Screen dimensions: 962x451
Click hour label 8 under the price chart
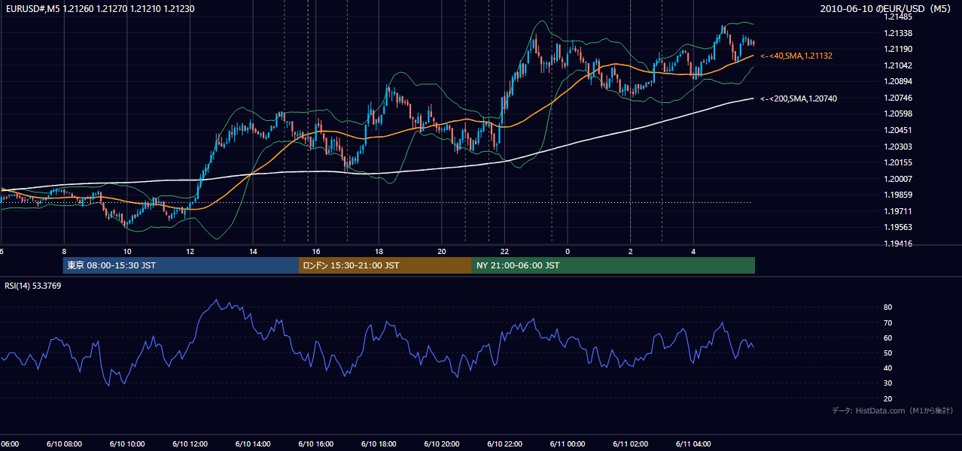pyautogui.click(x=64, y=251)
